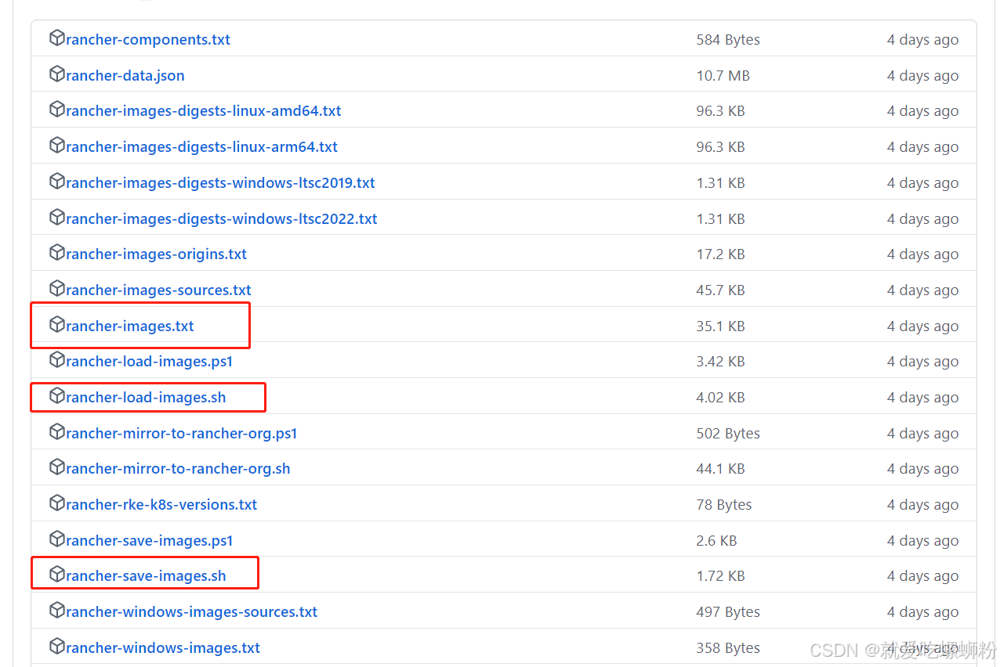The width and height of the screenshot is (1000, 667).
Task: Download rancher-load-images.sh script
Action: pyautogui.click(x=146, y=397)
